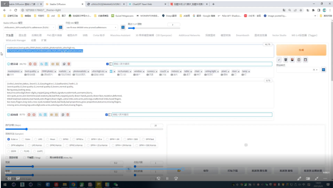Viewport: 333px width, 188px height.
Task: Remove the masterpiece tag
Action: (21, 71)
